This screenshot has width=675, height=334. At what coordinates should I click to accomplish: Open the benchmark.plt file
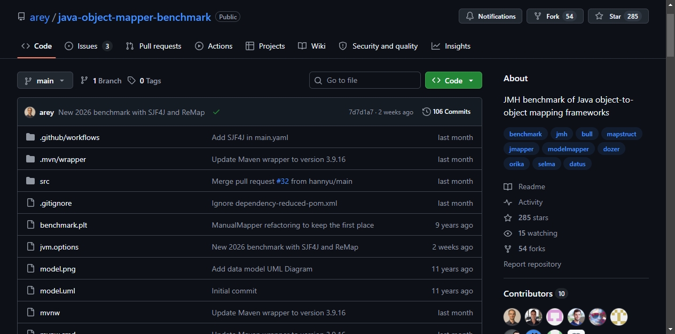point(64,225)
